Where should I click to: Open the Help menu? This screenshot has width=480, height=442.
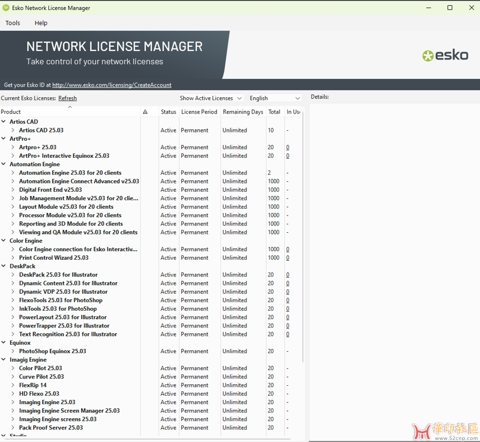(x=41, y=23)
